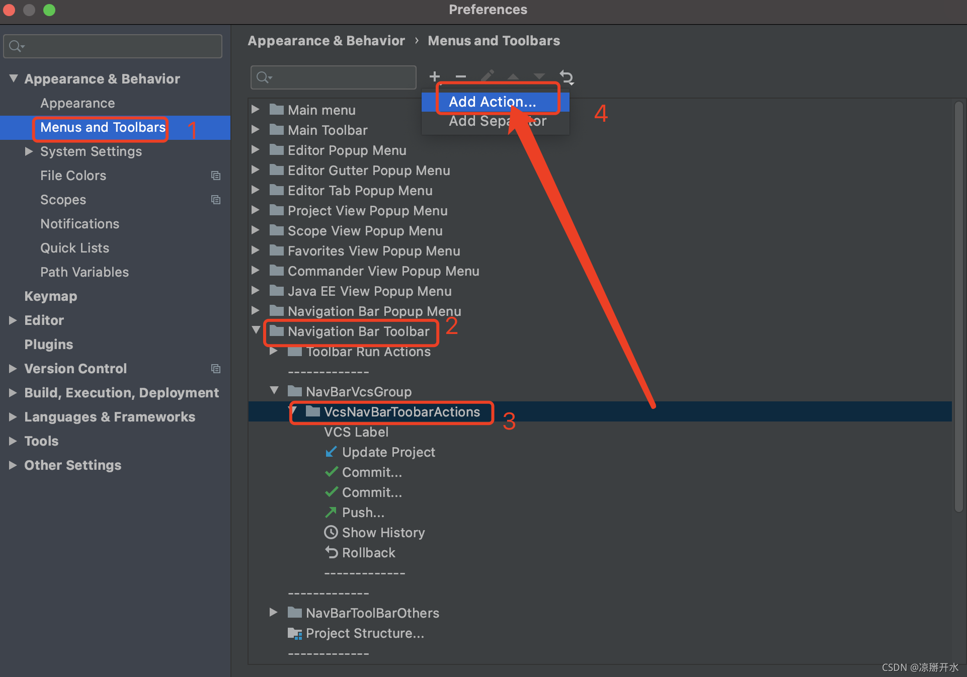Click the Move Down arrow icon
The width and height of the screenshot is (967, 677).
click(x=538, y=76)
